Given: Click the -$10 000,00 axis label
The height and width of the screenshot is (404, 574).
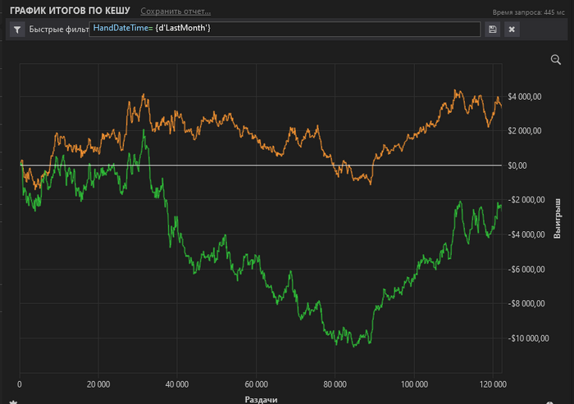Looking at the screenshot, I should pos(528,338).
